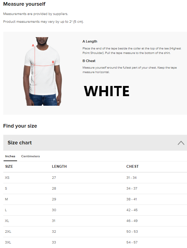Select the XL size label
This screenshot has height=248, width=187.
7,221
